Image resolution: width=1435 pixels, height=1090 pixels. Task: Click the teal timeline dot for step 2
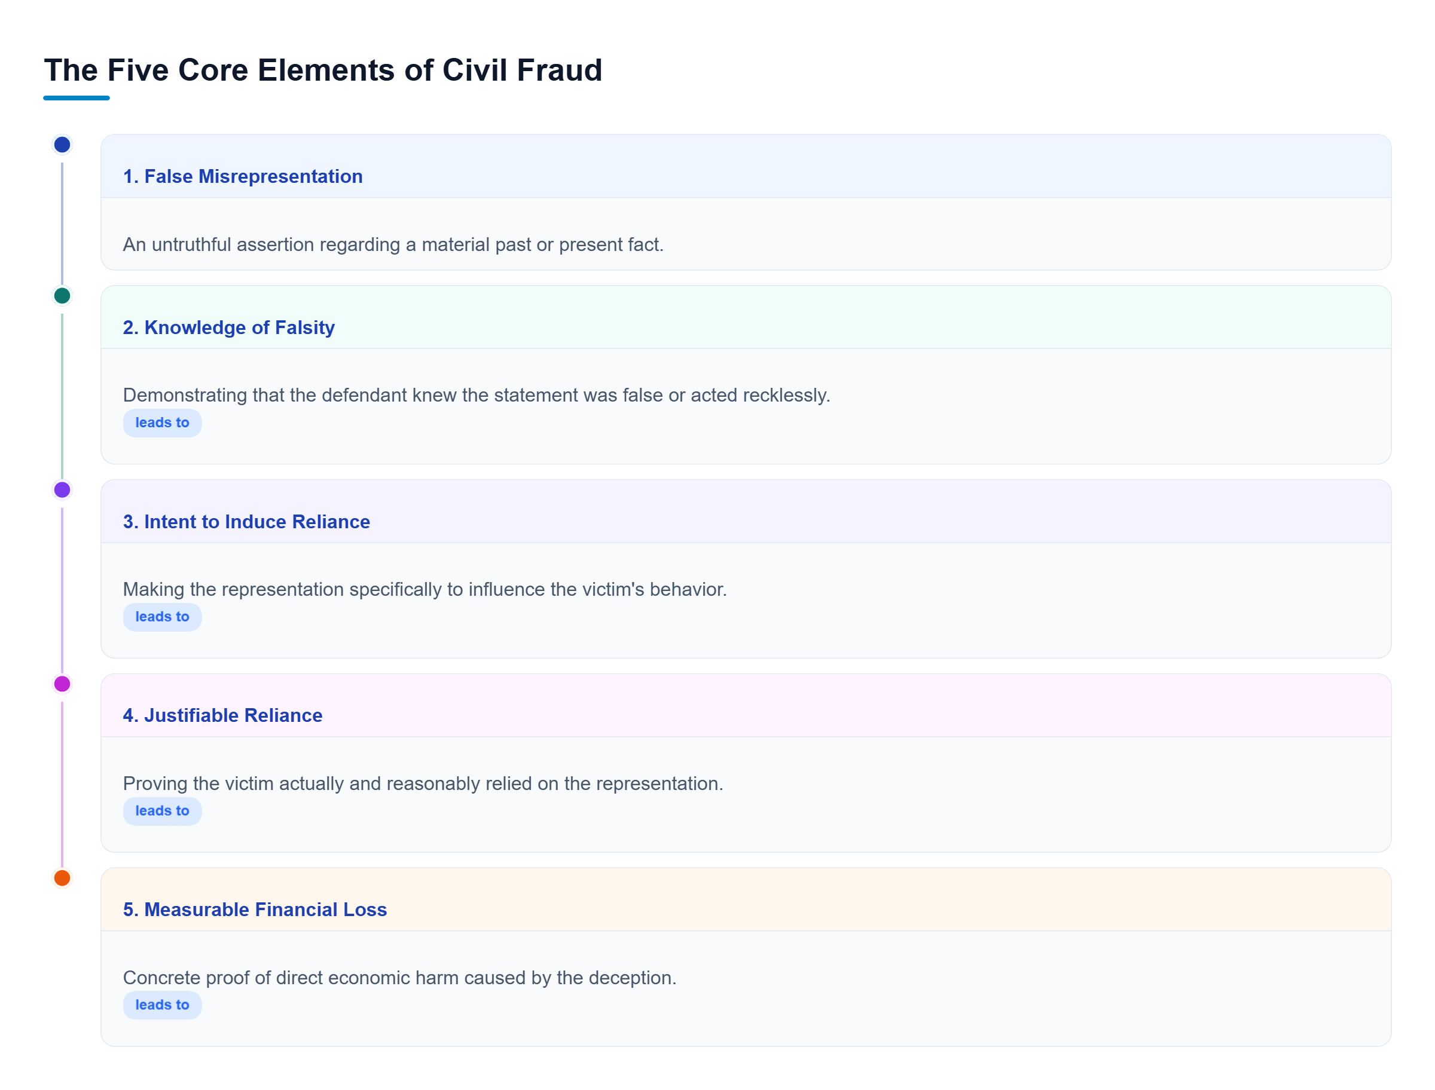pyautogui.click(x=62, y=296)
